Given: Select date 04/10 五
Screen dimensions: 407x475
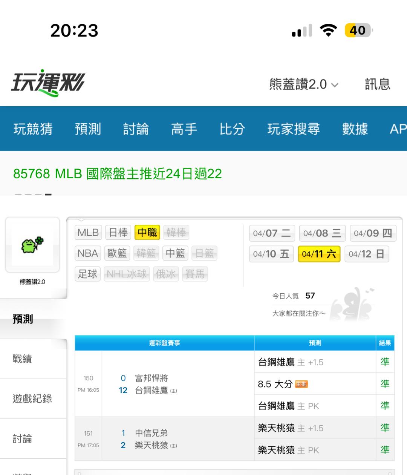Looking at the screenshot, I should [x=271, y=254].
